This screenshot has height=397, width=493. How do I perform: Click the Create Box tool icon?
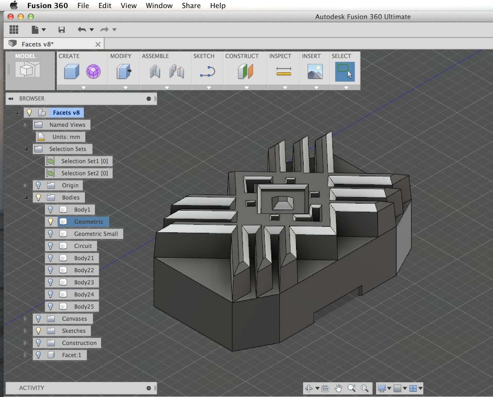(71, 71)
